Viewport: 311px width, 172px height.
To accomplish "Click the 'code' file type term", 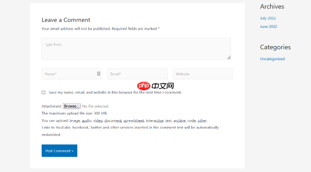I will point(191,120).
